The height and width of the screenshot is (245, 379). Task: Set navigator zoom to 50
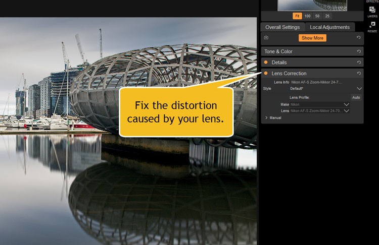317,16
